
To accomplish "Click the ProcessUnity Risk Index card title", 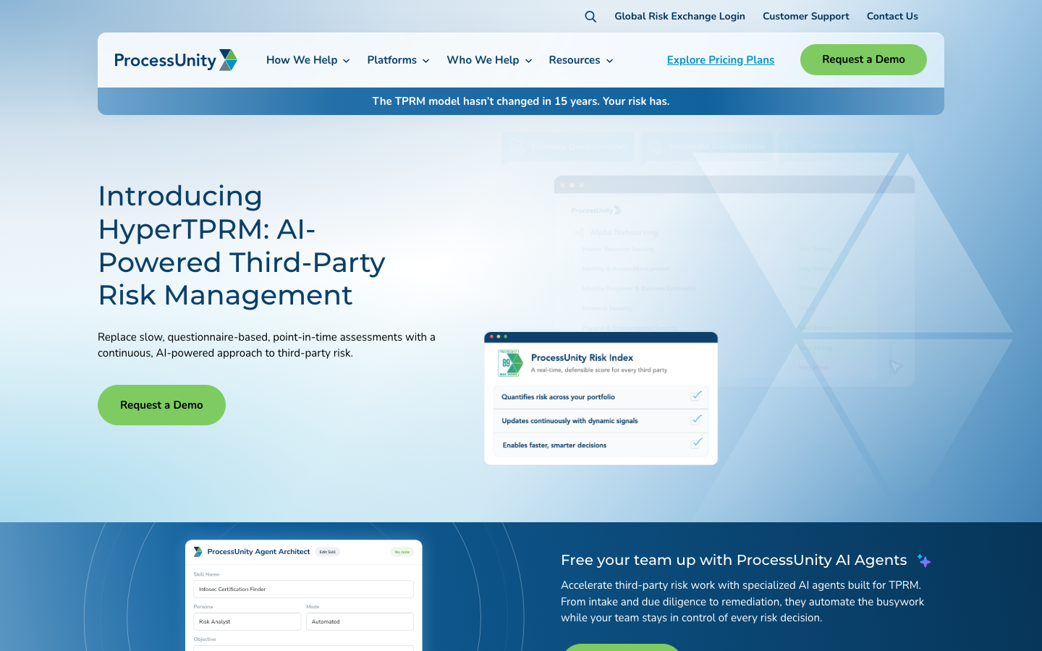I will click(x=582, y=357).
